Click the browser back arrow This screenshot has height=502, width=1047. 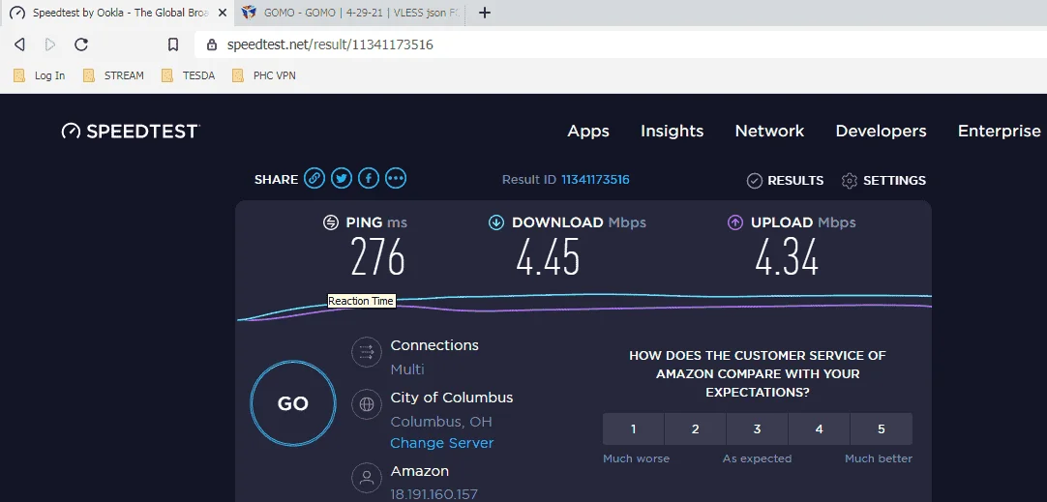coord(19,44)
